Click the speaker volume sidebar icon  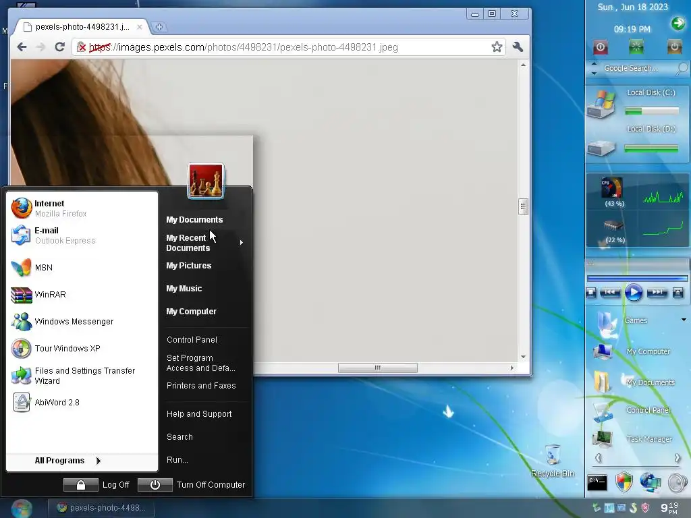[x=678, y=482]
